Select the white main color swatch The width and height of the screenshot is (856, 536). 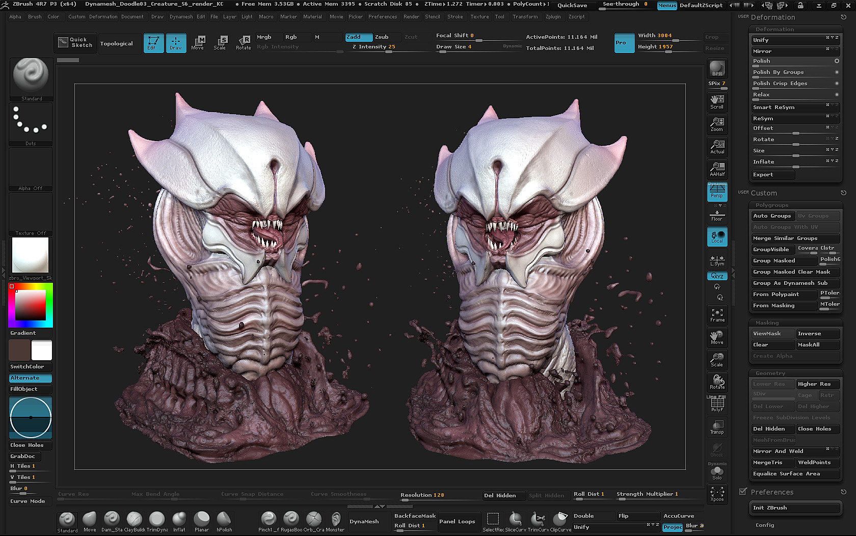click(42, 351)
